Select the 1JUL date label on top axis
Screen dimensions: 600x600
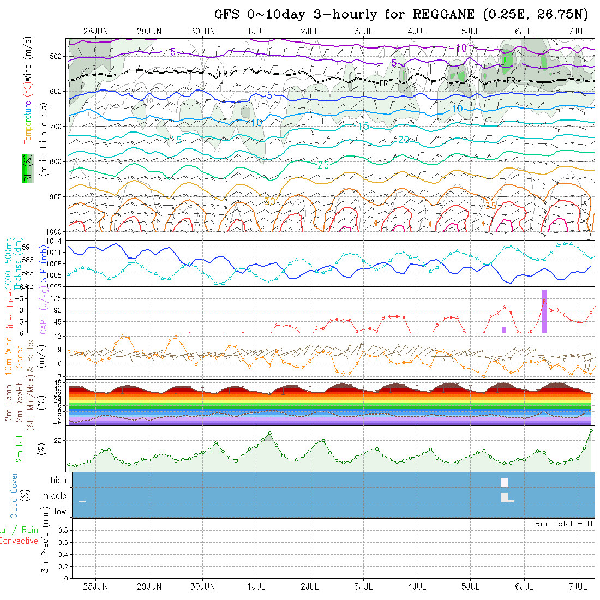pos(256,31)
